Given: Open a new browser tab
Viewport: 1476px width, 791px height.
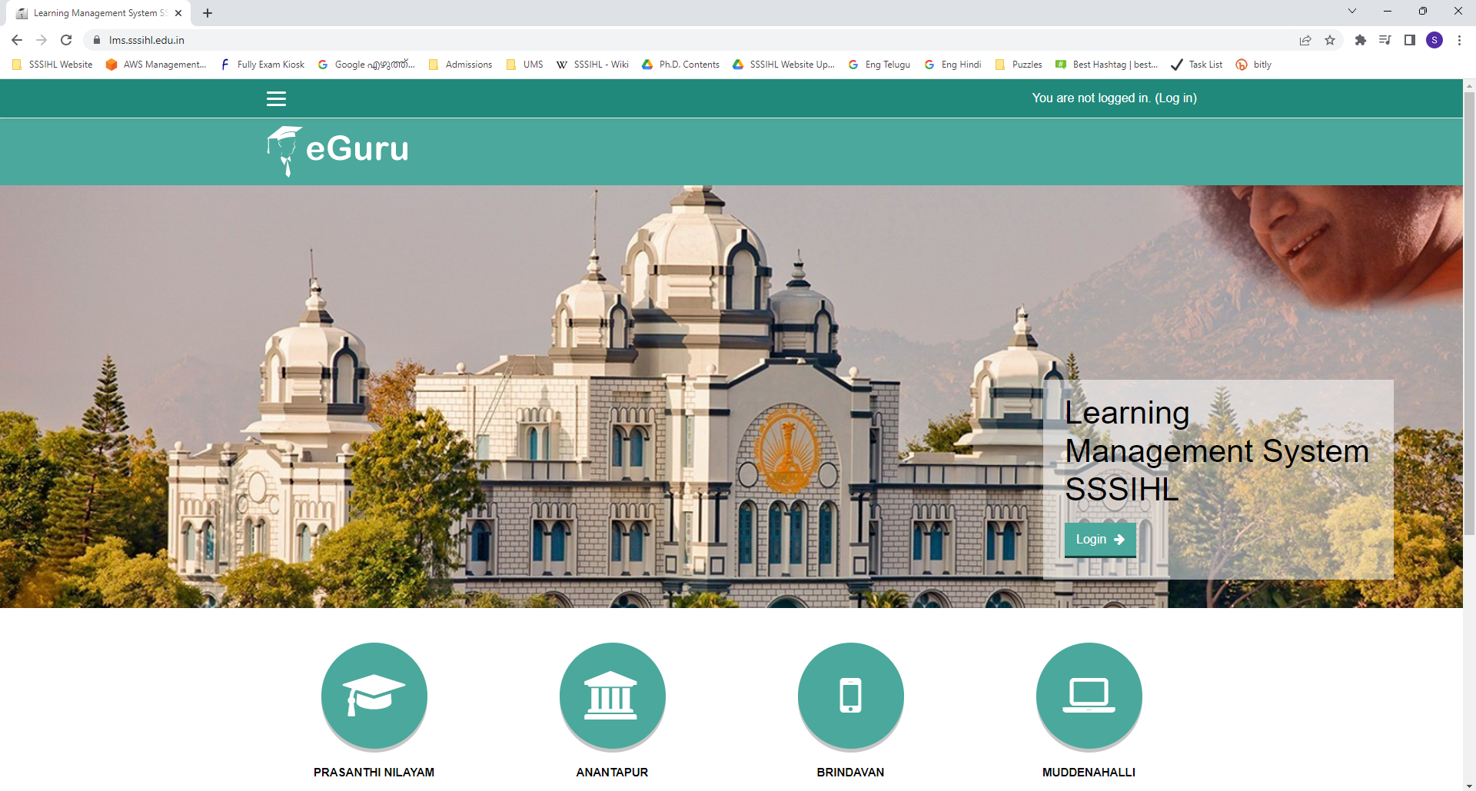Looking at the screenshot, I should (208, 13).
